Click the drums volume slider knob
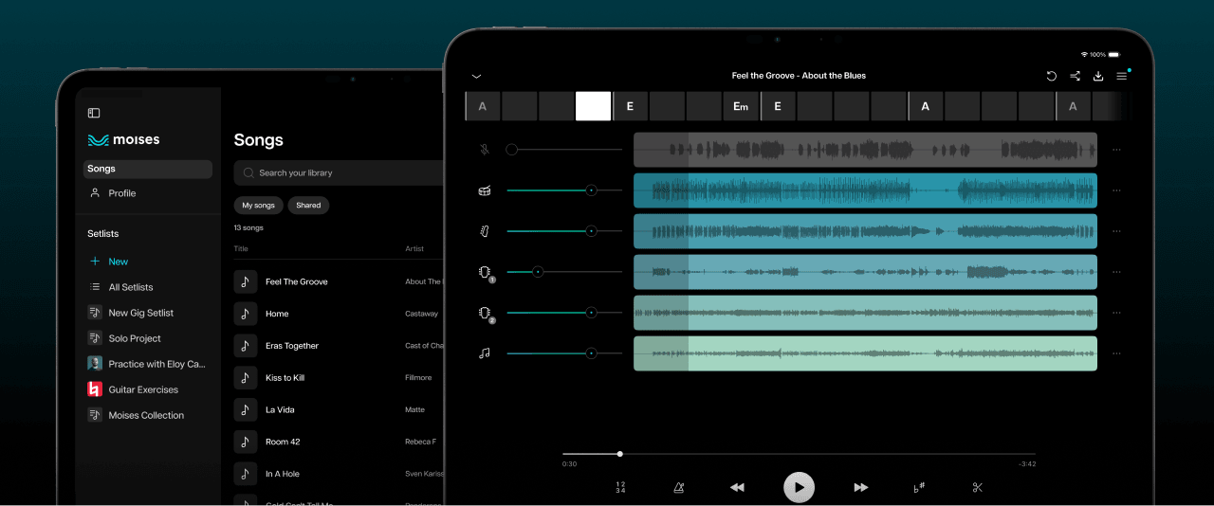 [x=591, y=190]
